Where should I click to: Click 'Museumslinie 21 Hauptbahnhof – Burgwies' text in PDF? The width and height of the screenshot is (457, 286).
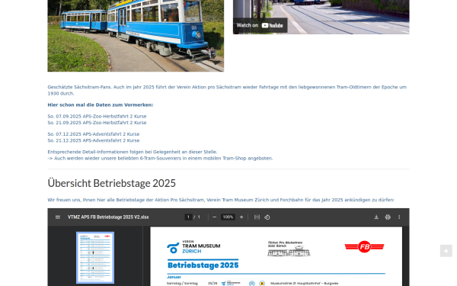304,284
